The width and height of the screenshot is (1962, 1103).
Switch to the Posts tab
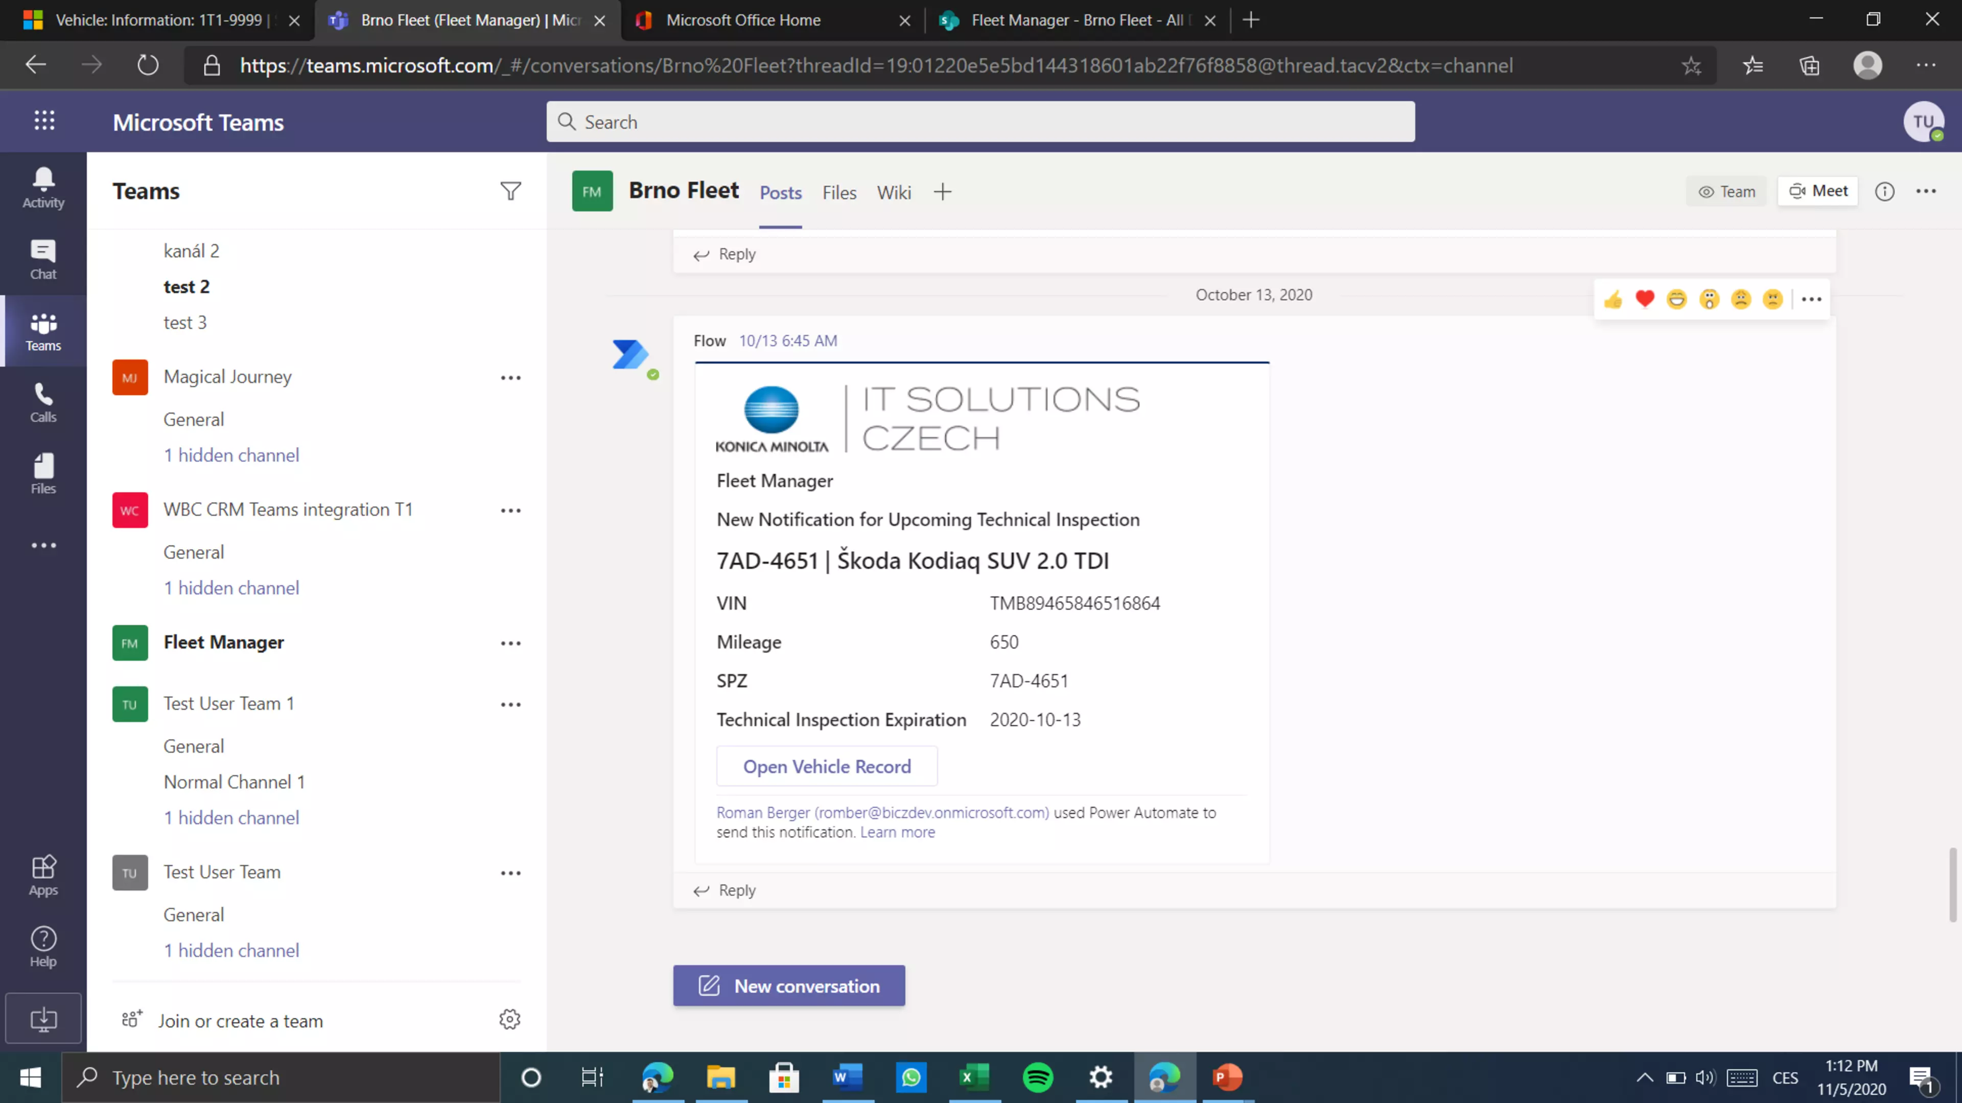point(780,193)
